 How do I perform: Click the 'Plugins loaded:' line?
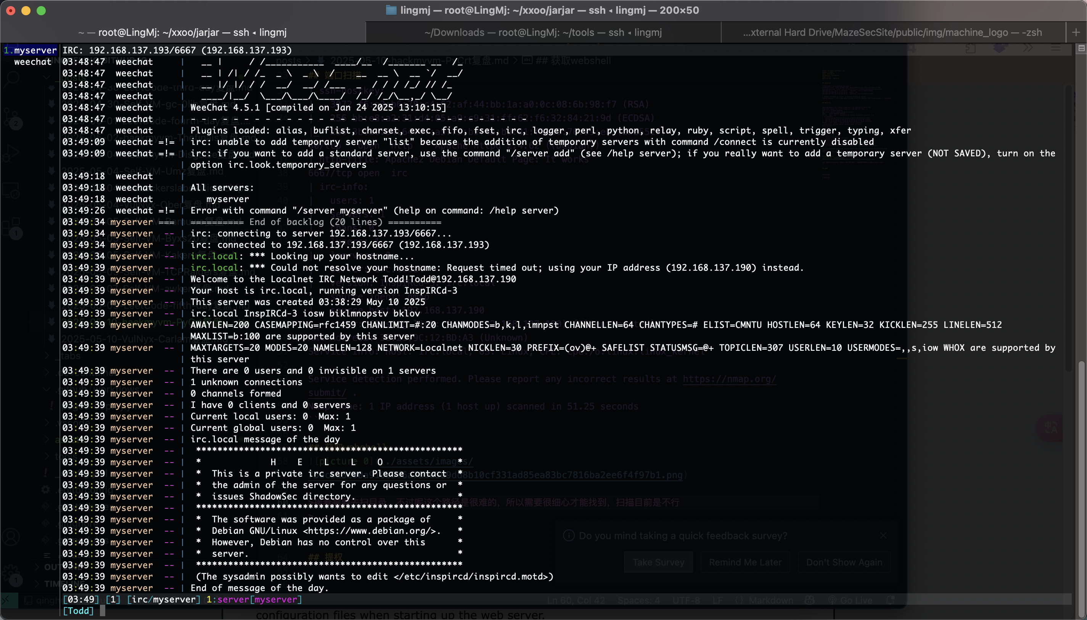pyautogui.click(x=550, y=130)
